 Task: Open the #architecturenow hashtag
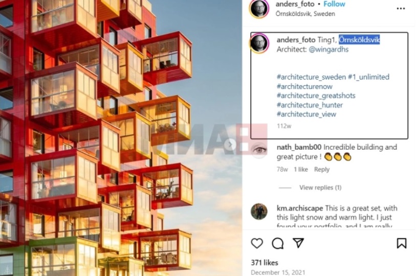304,86
